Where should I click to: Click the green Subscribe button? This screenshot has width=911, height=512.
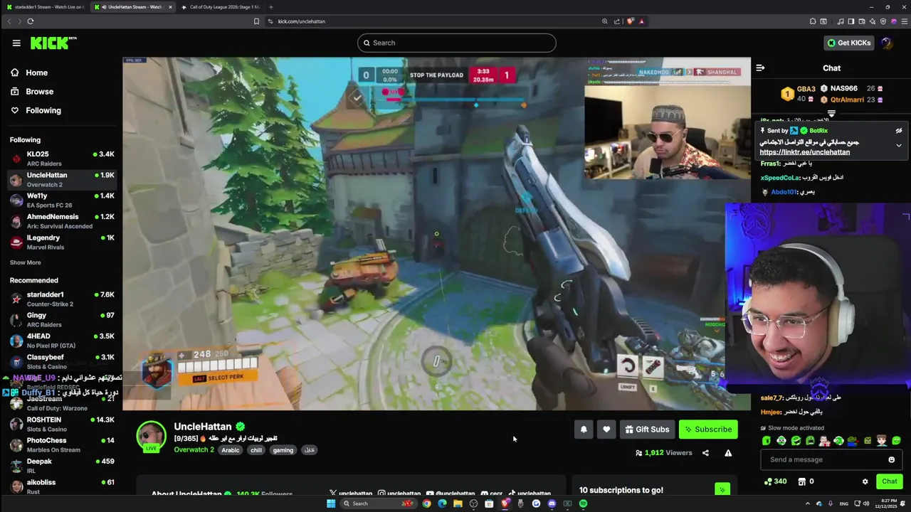708,430
